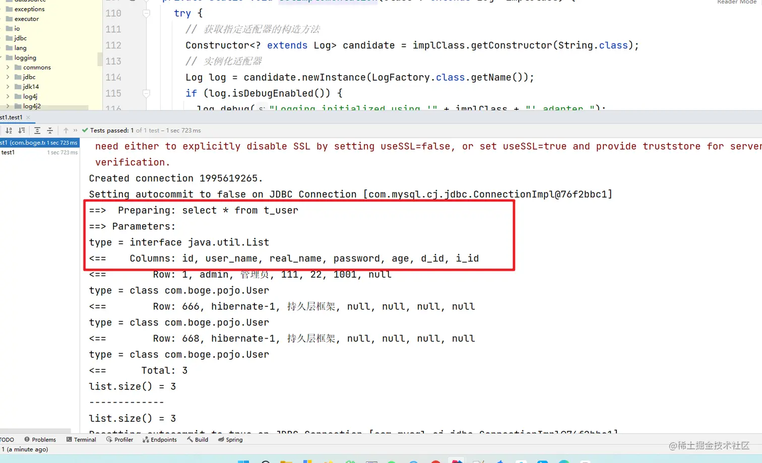Click the '==> Parameters:' console line
The image size is (762, 463).
click(133, 226)
